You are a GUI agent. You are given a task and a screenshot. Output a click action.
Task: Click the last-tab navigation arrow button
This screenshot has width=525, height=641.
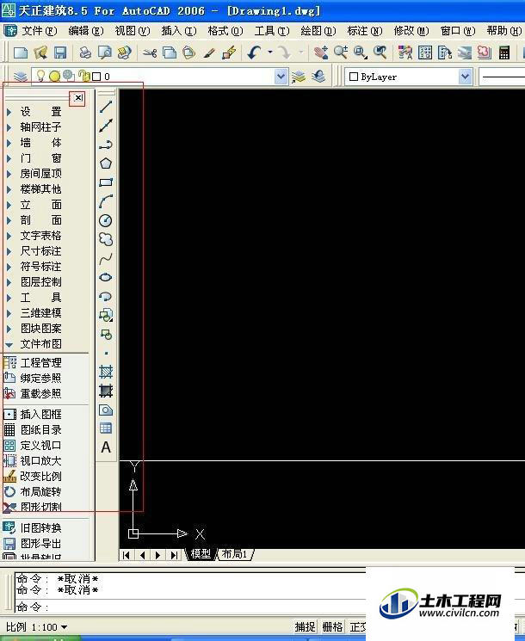[174, 555]
